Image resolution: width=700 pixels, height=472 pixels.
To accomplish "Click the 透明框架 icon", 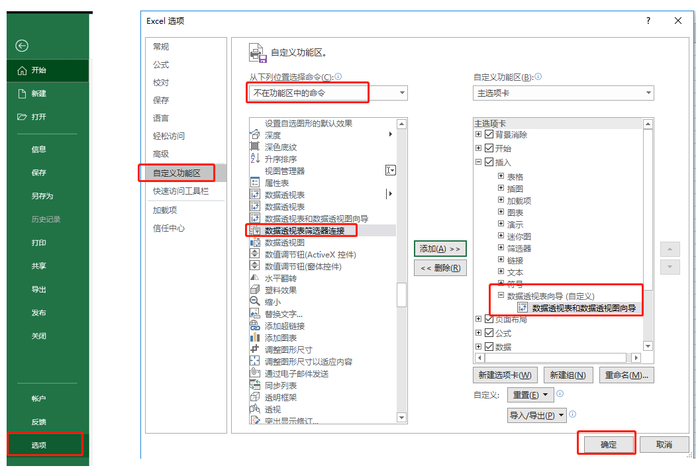I will (254, 397).
